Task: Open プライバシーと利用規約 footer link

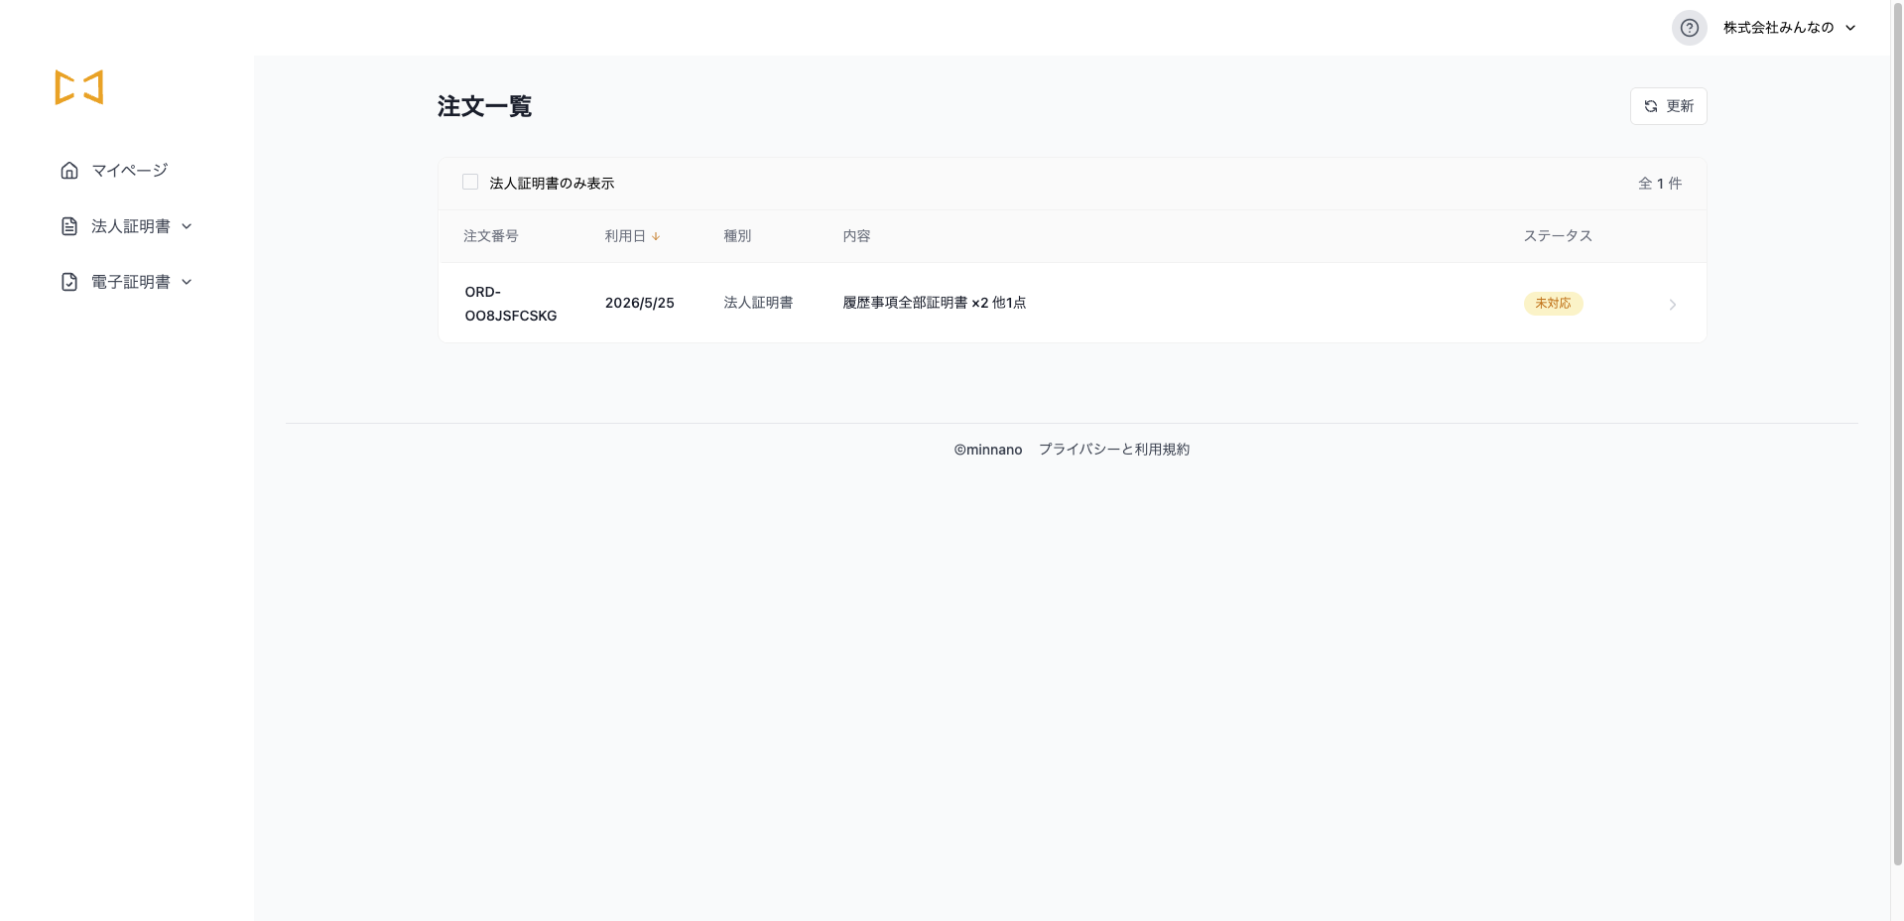Action: click(1114, 450)
